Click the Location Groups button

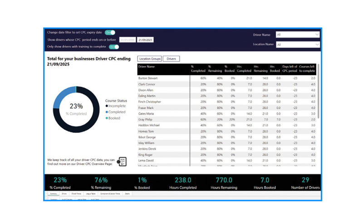point(150,59)
